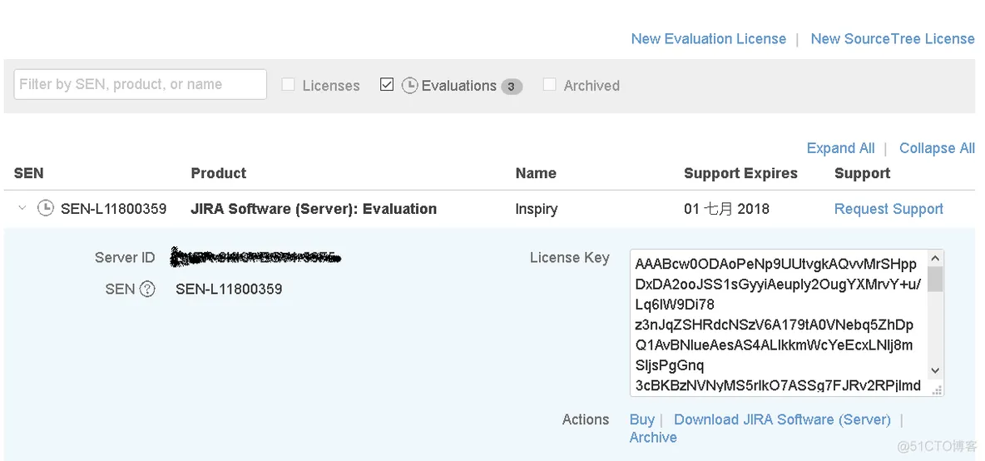Collapse the SEN-L11800359 row chevron

coord(22,208)
